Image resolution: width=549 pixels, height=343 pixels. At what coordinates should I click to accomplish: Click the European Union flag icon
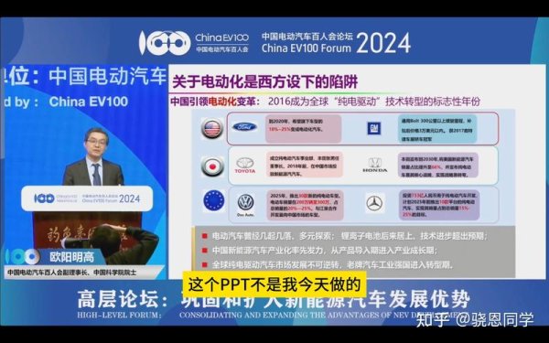[213, 201]
